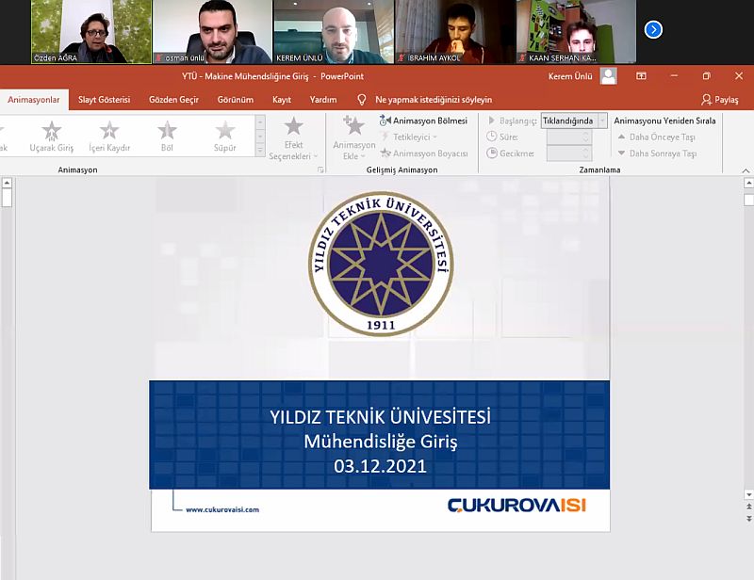Select osman ünlü's video thumbnail
This screenshot has height=580, width=754.
point(213,32)
